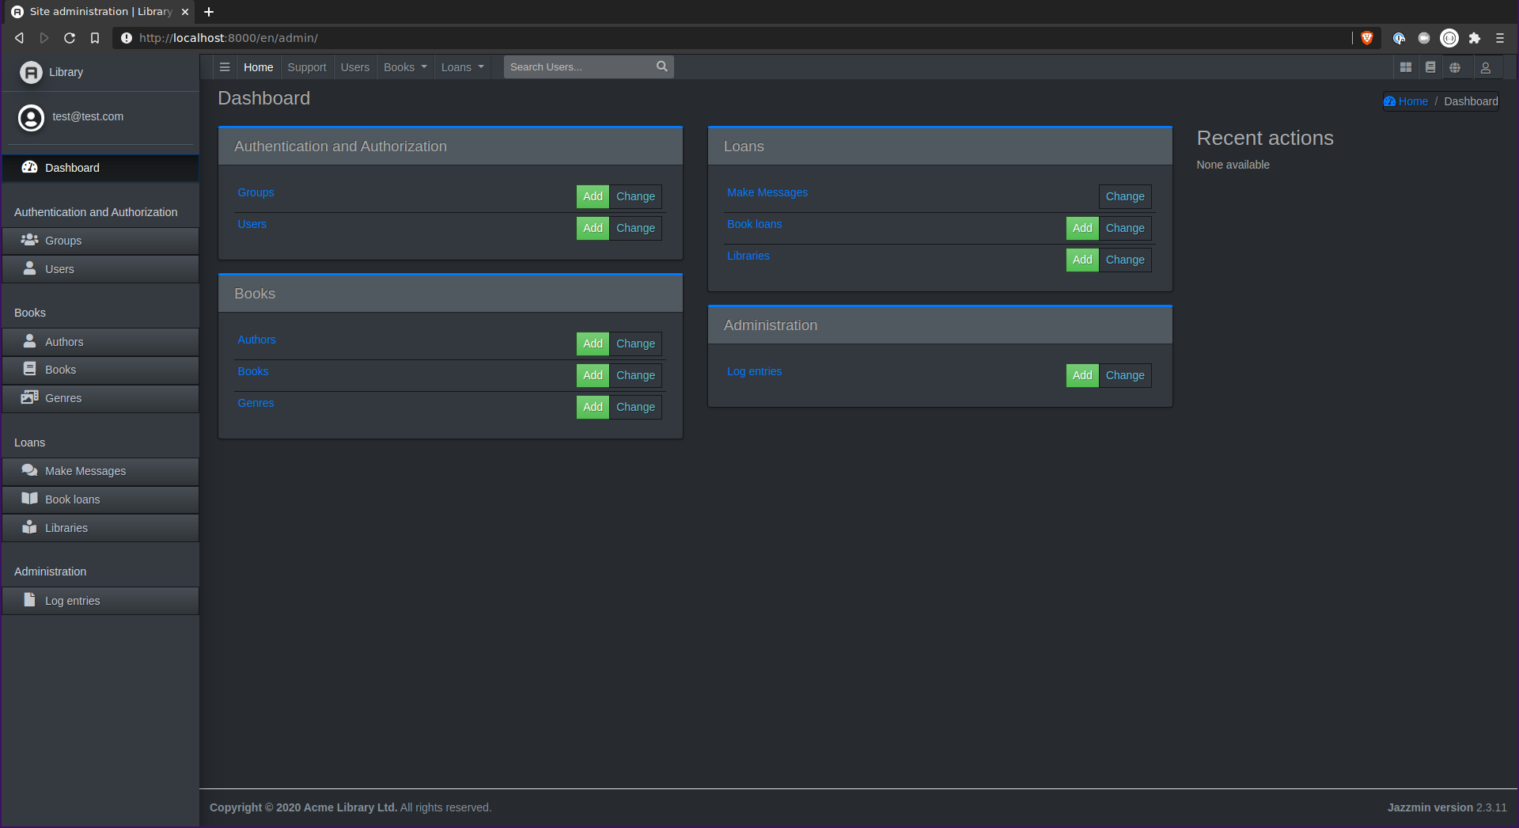This screenshot has width=1519, height=828.
Task: Click the Users person icon in the sidebar
Action: (x=29, y=268)
